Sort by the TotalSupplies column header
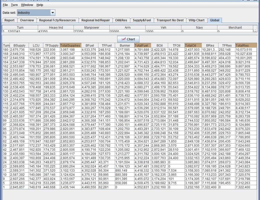Image resolution: width=260 pixels, height=200 pixels. click(x=70, y=46)
